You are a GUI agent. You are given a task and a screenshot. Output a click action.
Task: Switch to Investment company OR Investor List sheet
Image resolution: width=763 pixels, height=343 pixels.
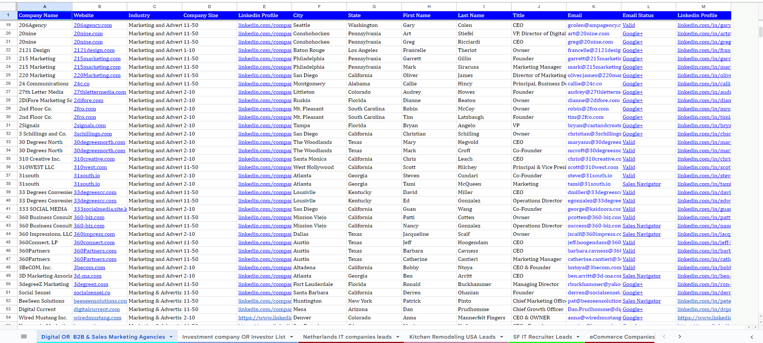point(234,337)
